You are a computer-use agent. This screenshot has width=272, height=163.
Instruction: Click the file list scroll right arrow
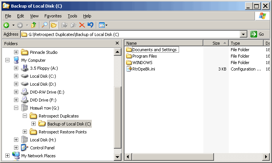tap(266, 157)
